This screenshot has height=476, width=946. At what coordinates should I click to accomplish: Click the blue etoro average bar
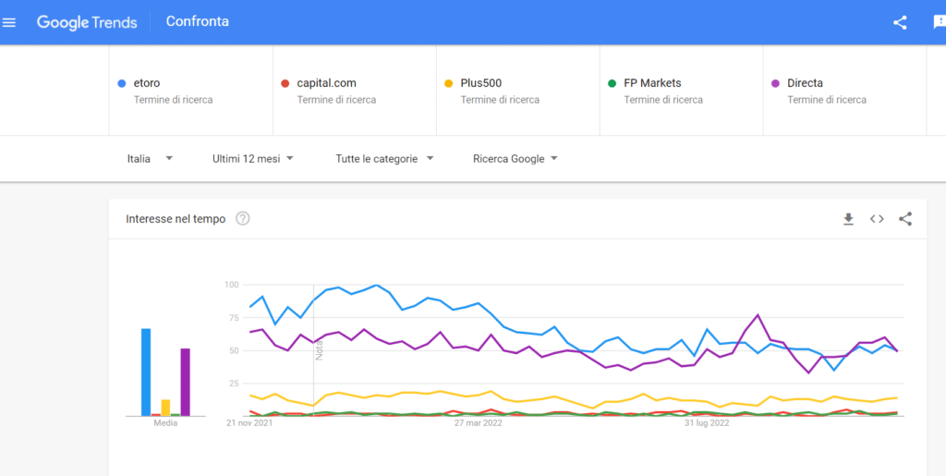tap(146, 372)
